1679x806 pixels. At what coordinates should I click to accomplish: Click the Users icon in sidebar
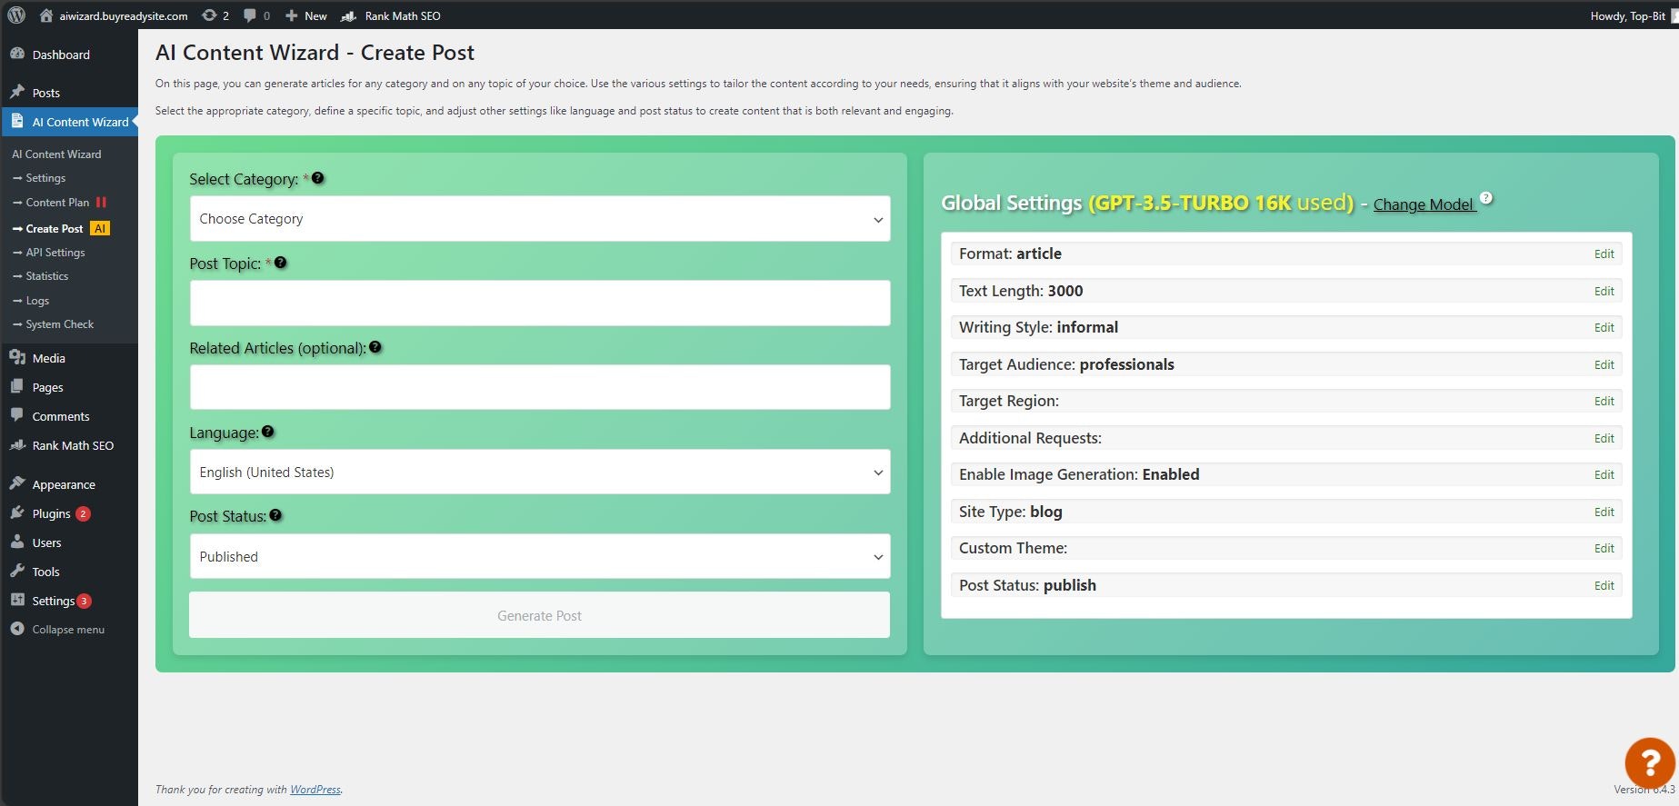point(17,542)
